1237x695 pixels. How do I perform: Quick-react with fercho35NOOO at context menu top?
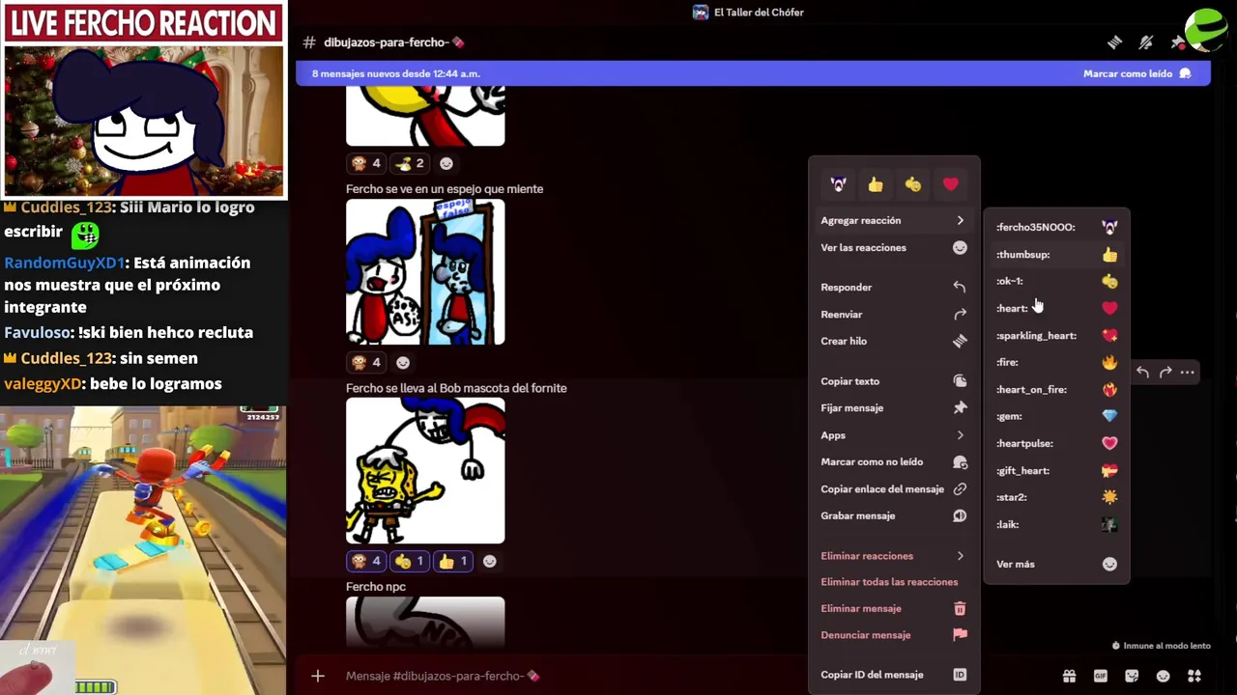838,184
